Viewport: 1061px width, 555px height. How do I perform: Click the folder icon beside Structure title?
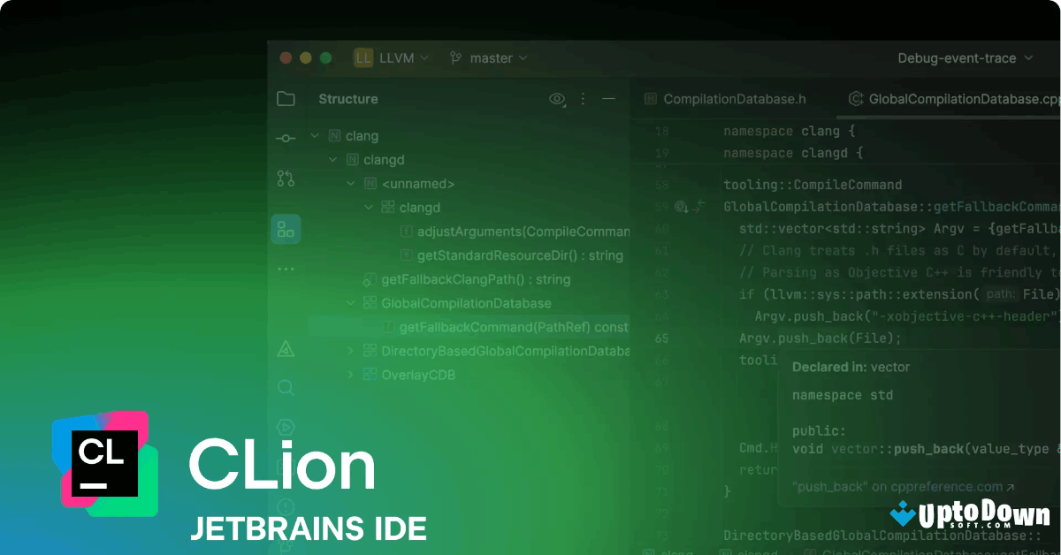click(x=286, y=99)
